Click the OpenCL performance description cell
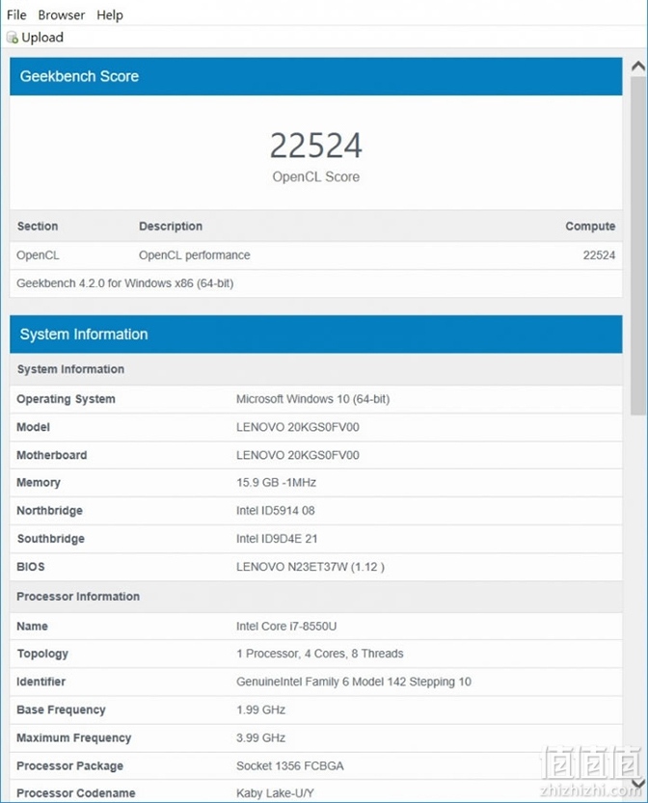The image size is (648, 803). [195, 255]
